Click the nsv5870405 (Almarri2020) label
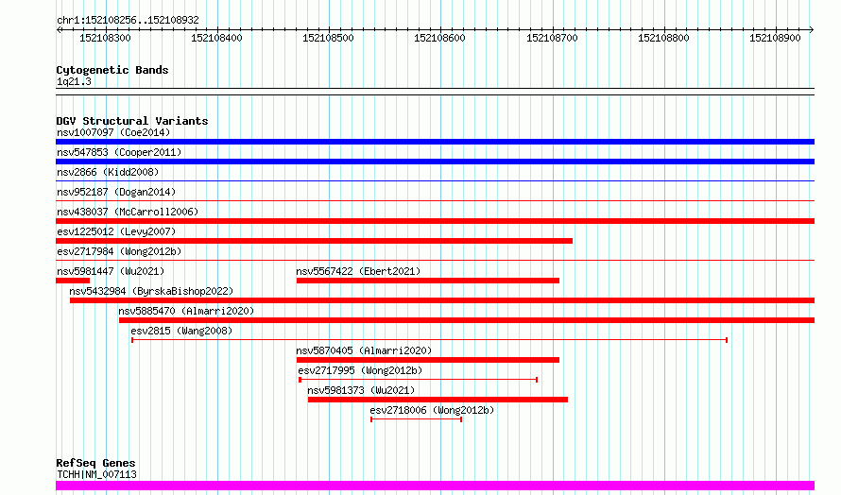 [x=364, y=350]
